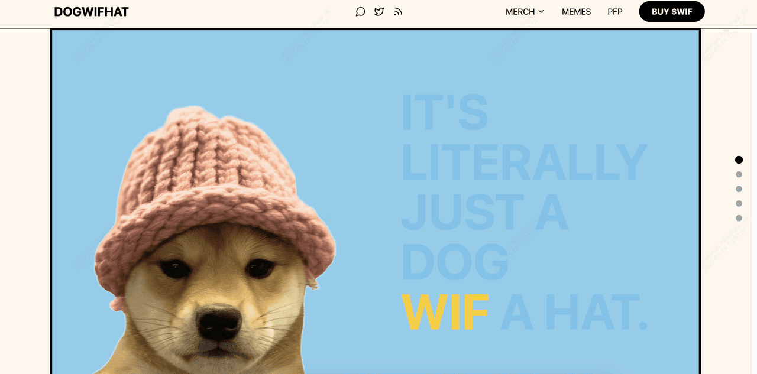This screenshot has height=374, width=757.
Task: Open the chat bubble icon in the header
Action: tap(360, 12)
